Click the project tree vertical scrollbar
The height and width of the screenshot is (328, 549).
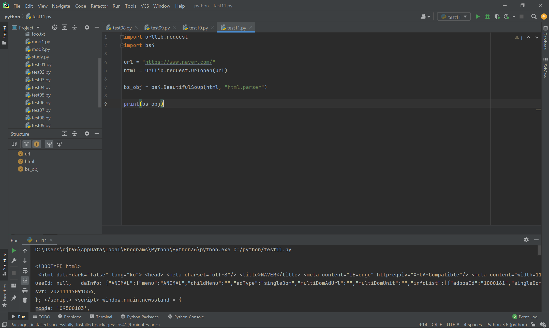tap(100, 82)
